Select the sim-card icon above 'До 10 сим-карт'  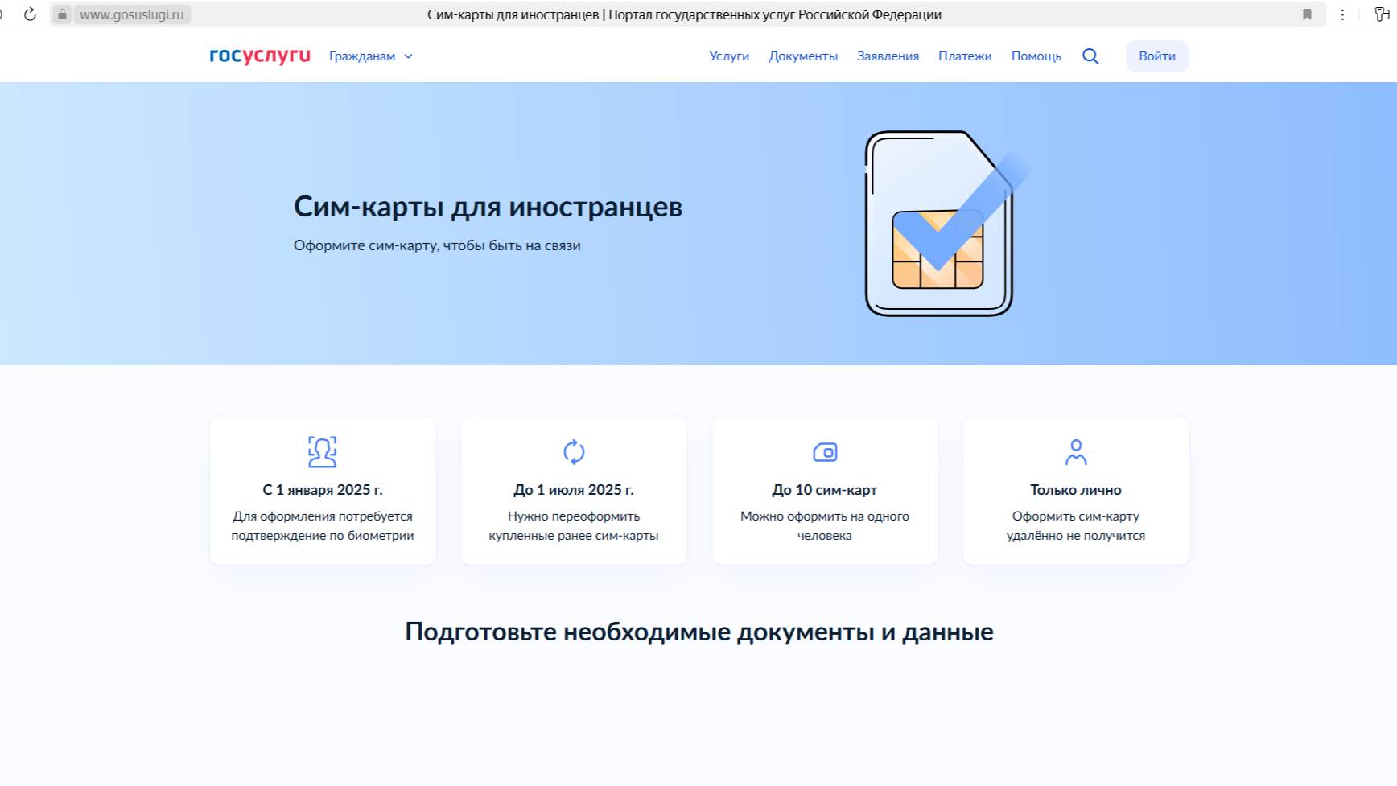pyautogui.click(x=824, y=452)
